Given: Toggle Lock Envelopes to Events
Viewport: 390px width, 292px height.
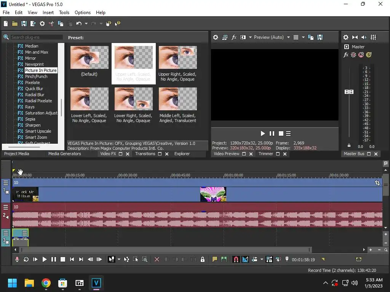Looking at the screenshot, I should coord(269,259).
